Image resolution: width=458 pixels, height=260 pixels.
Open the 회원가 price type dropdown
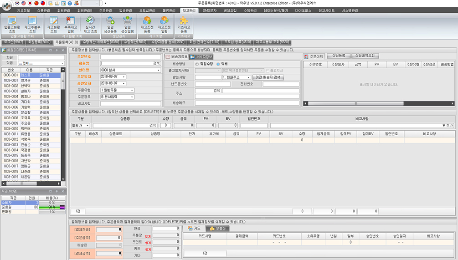click(87, 126)
